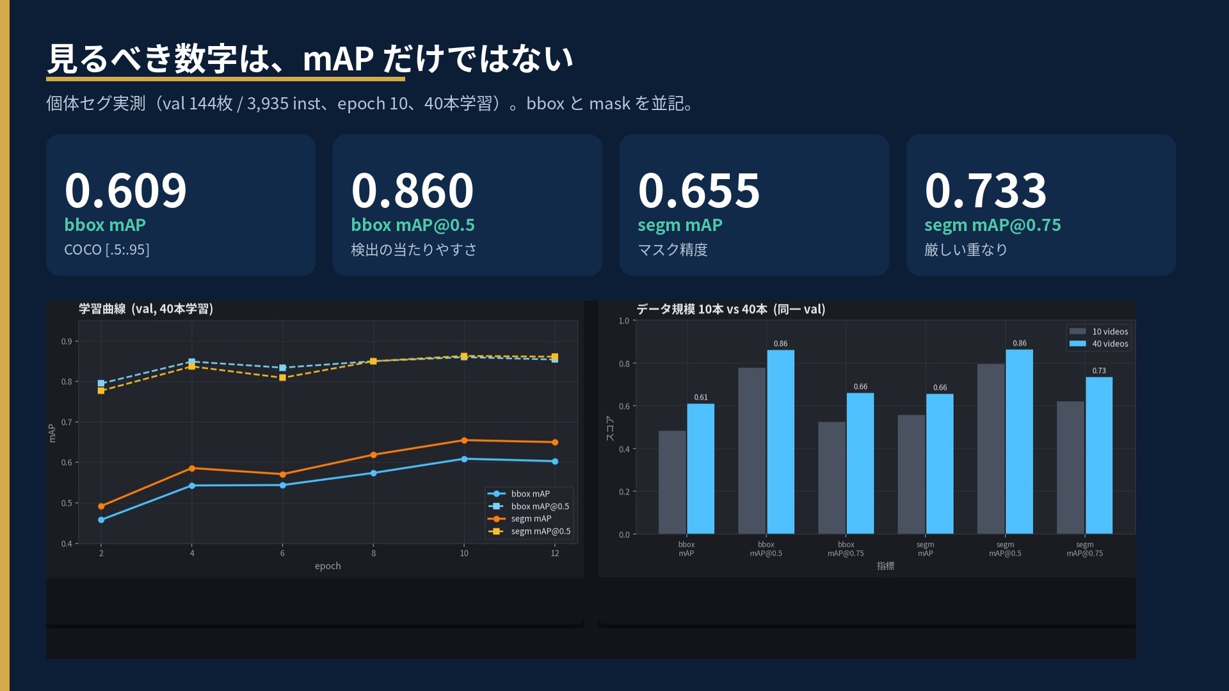Image resolution: width=1229 pixels, height=691 pixels.
Task: Click the bar chart title 'データ規模 10本 vs 40本'
Action: 730,310
